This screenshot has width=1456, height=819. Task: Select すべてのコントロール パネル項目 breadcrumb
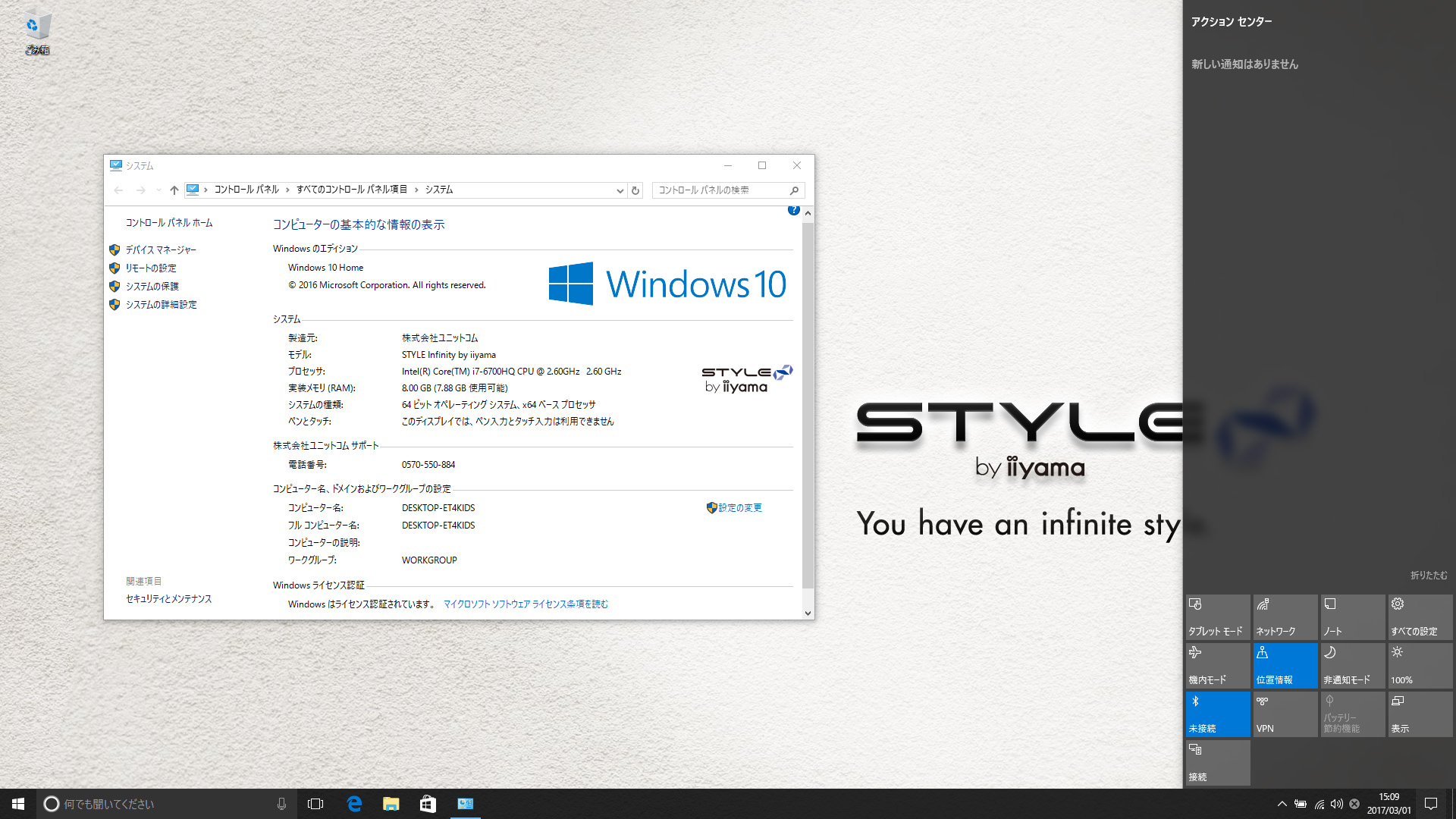tap(351, 190)
